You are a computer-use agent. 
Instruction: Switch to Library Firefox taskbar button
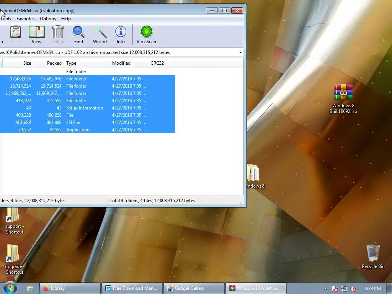pos(70,289)
